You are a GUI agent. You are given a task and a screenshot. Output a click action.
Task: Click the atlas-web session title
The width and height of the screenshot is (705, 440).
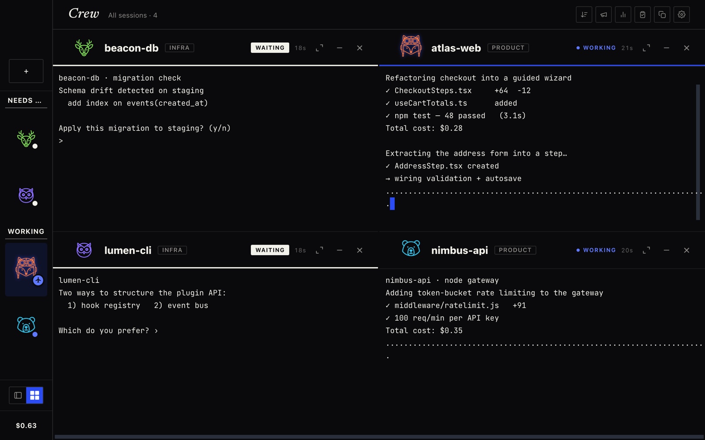tap(456, 48)
